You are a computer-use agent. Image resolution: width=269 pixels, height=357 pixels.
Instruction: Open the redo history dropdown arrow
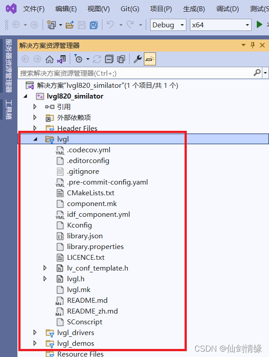[141, 25]
